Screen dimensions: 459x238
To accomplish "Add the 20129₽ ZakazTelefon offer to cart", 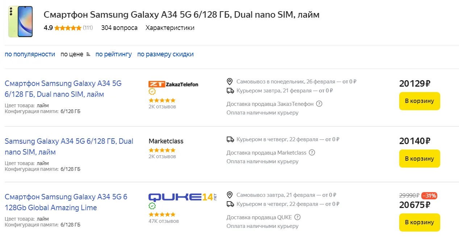I will tap(419, 101).
